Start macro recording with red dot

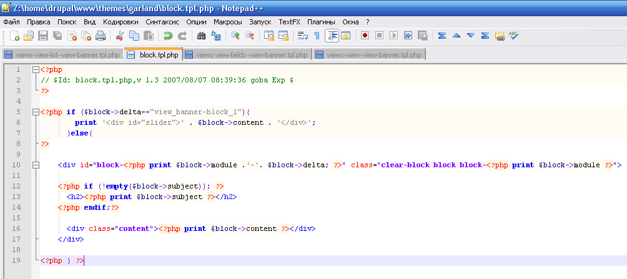point(365,36)
